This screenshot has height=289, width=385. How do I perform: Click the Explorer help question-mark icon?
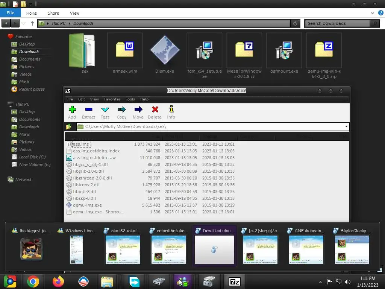point(380,13)
